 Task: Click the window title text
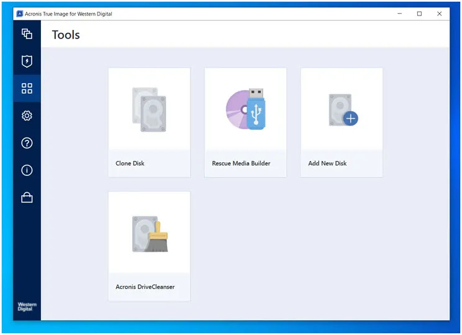click(x=68, y=14)
